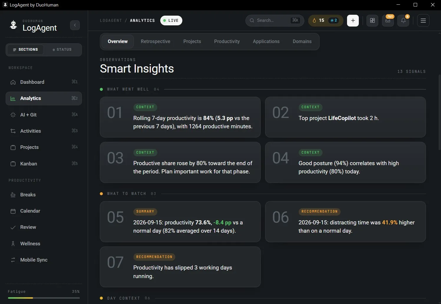Click the WHAT WENT WELL heading
441x304 pixels.
tap(128, 89)
